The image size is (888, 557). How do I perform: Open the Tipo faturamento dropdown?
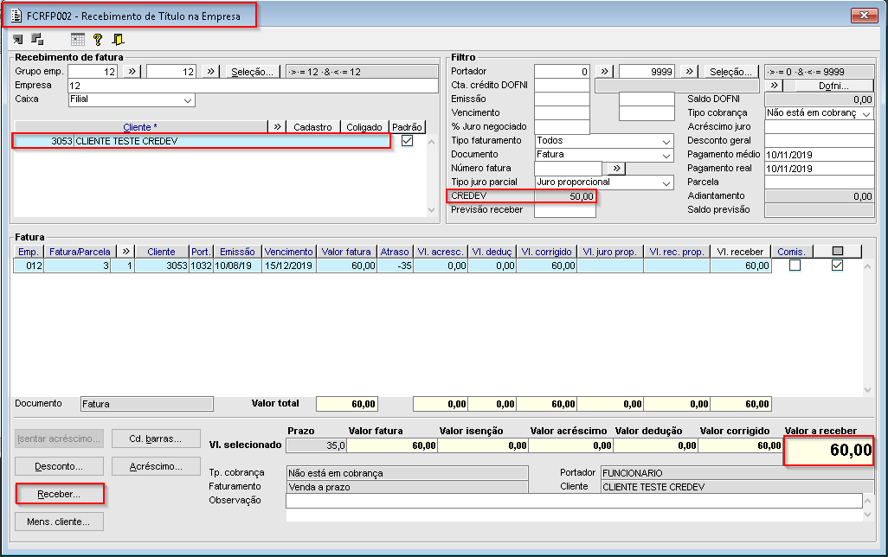click(x=666, y=141)
